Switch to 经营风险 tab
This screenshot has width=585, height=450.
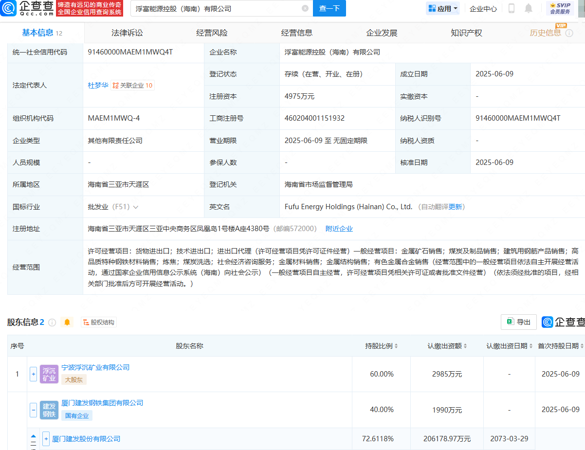click(x=212, y=33)
